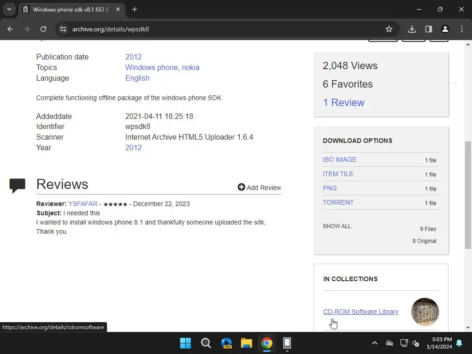Click the five-star rating in the review
Viewport: 472px width, 354px height.
115,204
